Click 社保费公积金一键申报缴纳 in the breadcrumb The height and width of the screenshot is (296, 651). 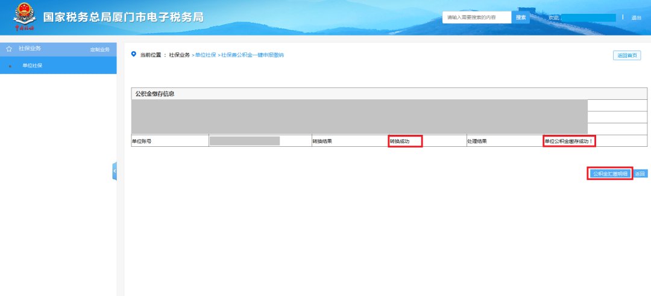point(252,55)
